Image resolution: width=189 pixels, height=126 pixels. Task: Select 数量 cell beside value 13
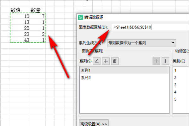click(x=38, y=22)
